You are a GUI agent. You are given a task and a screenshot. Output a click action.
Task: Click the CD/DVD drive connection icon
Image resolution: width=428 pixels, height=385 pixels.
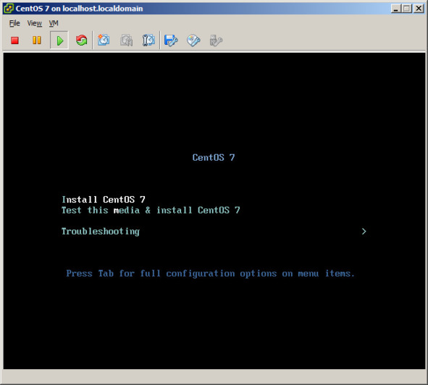point(193,41)
